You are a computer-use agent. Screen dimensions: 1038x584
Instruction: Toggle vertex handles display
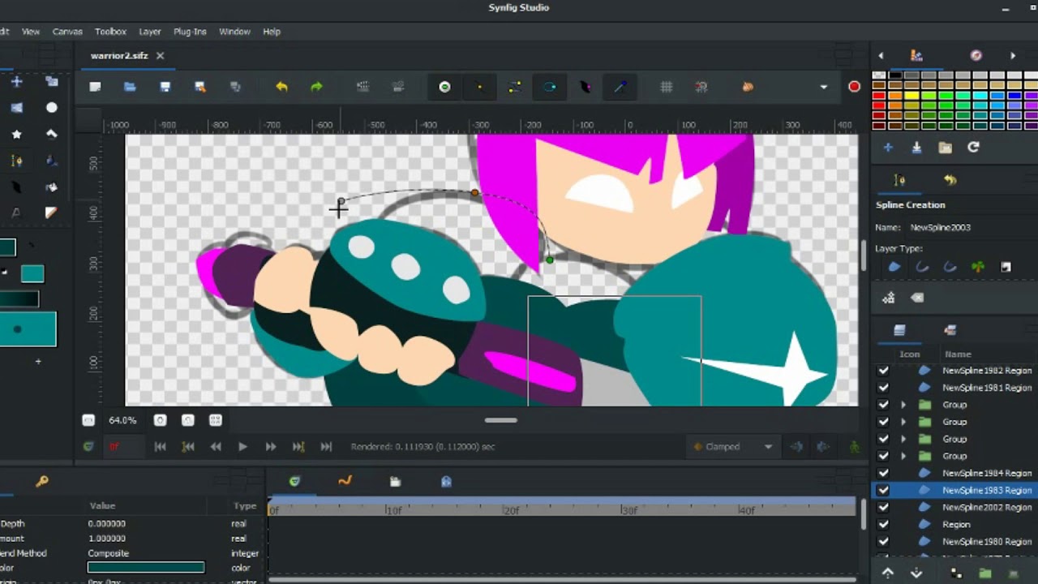tap(479, 87)
